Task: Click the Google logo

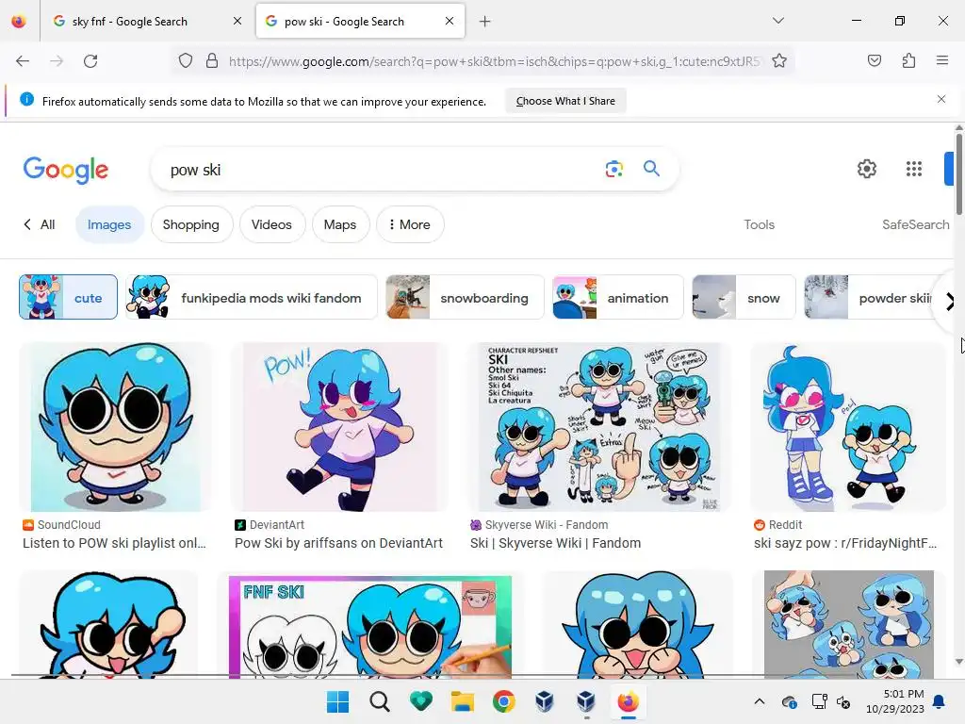Action: point(66,170)
